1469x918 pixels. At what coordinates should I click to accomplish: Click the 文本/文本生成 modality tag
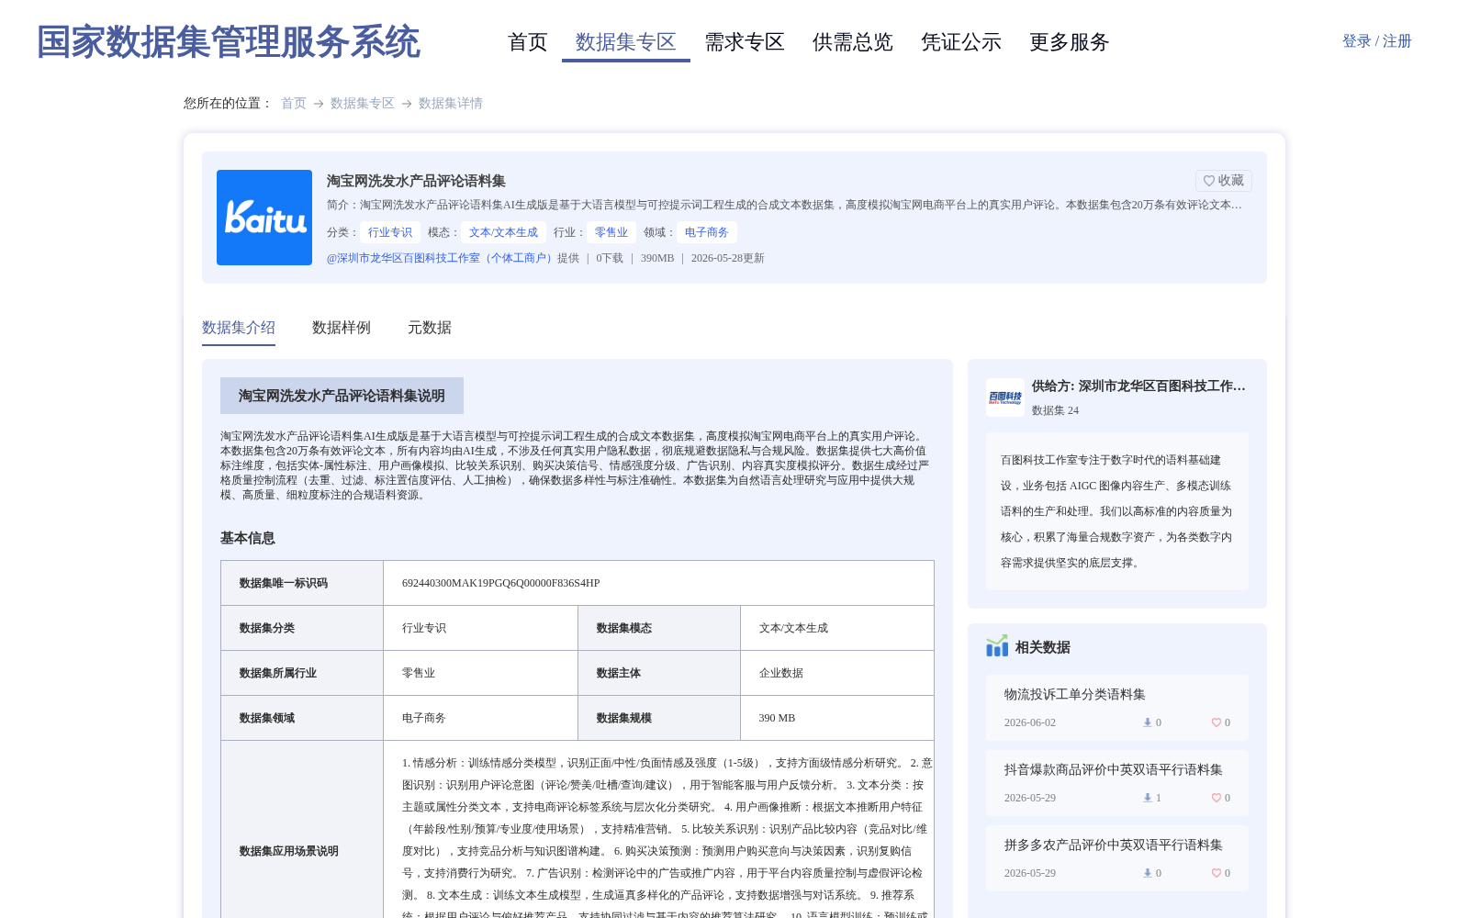coord(504,232)
